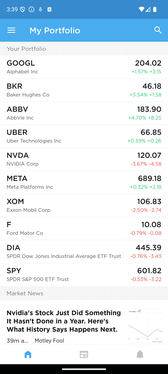Tap the Your Portfolio section header
This screenshot has height=374, width=168.
point(26,49)
